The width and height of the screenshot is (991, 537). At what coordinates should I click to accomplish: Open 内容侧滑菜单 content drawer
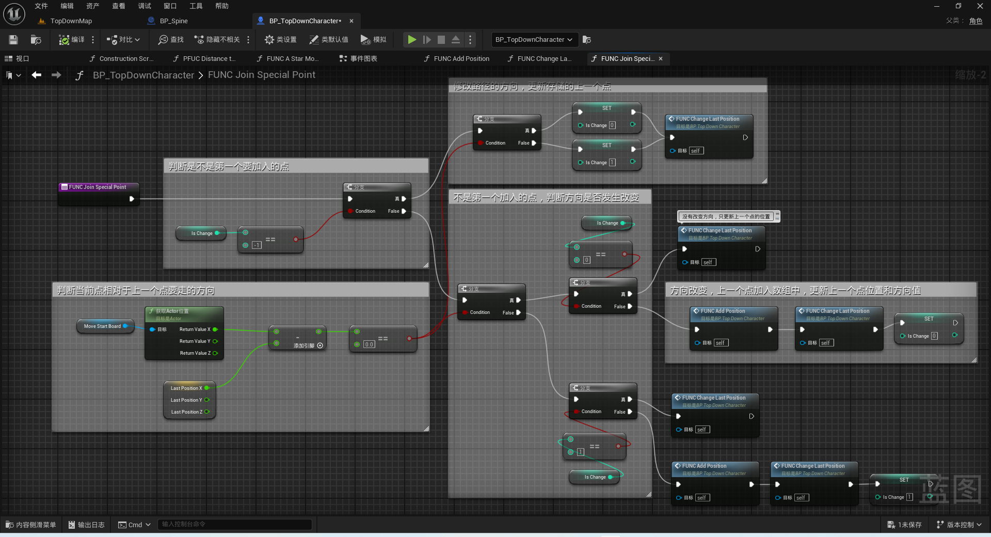(31, 525)
